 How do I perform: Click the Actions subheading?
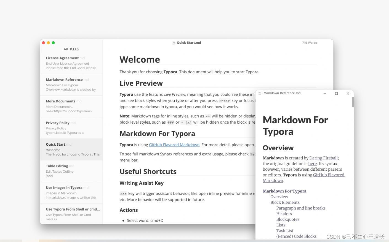point(129,210)
